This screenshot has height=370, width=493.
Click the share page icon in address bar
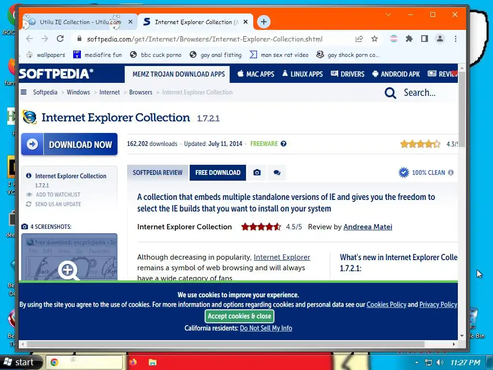(359, 39)
